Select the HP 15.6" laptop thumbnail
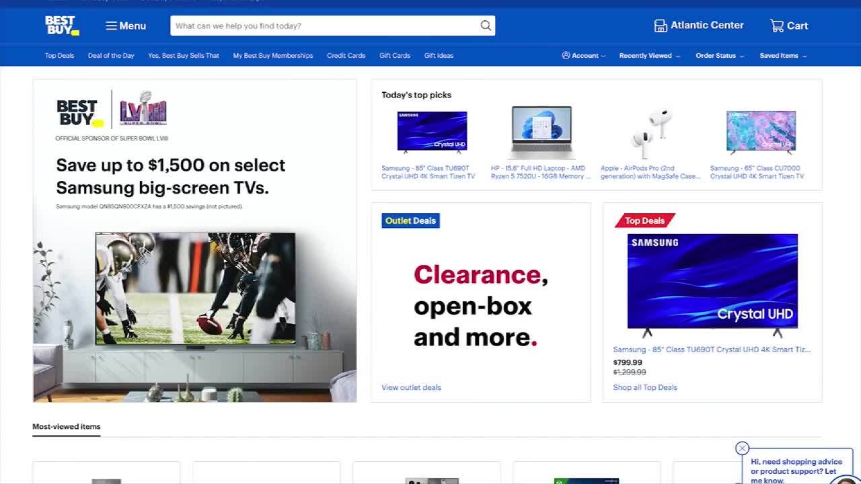Image resolution: width=861 pixels, height=484 pixels. [541, 133]
